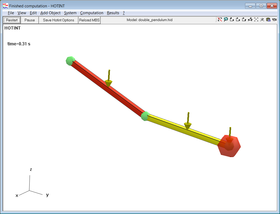
Task: Switch view to the y-x plane
Action: 232,19
